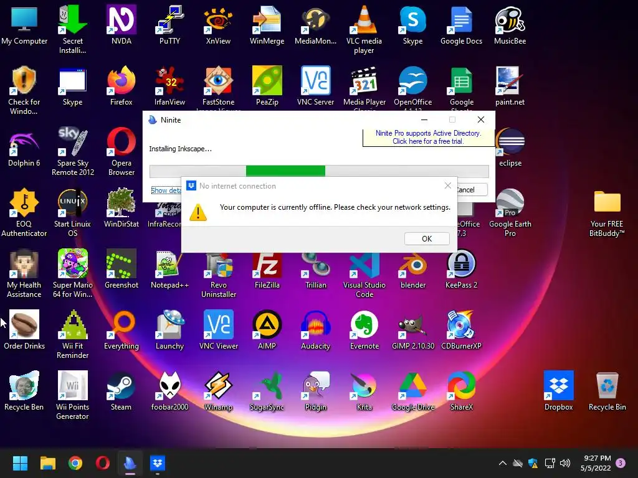This screenshot has height=478, width=638.
Task: Click the Windows Security tray icon
Action: [x=533, y=463]
